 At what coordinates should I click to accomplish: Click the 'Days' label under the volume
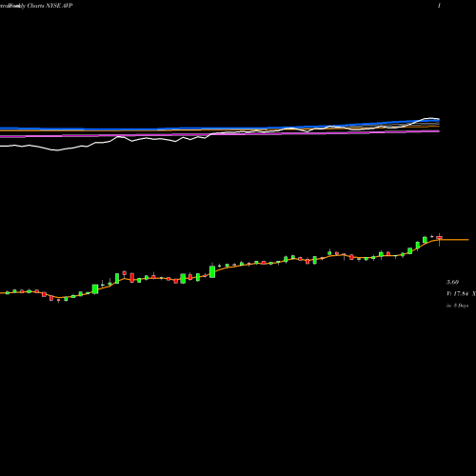pyautogui.click(x=458, y=306)
